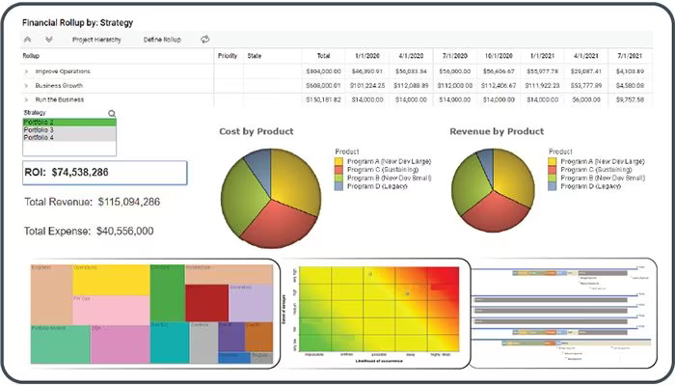Click the Total column header
This screenshot has width=675, height=386.
click(x=323, y=56)
